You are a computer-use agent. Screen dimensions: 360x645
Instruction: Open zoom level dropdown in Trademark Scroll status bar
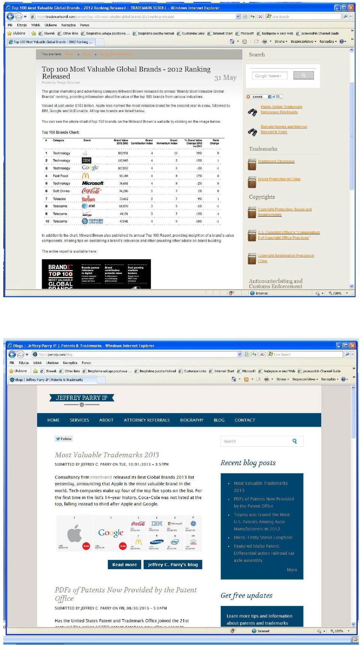point(347,293)
